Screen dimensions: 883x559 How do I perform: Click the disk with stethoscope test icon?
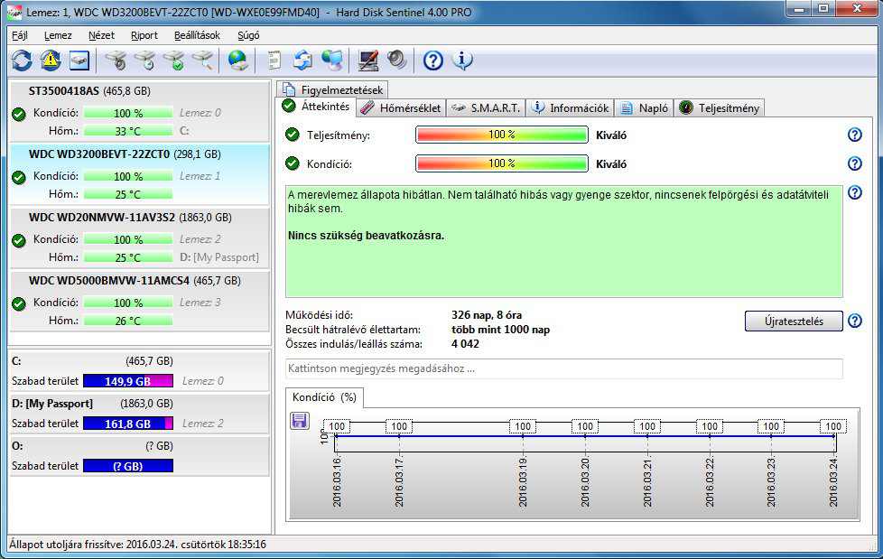[116, 60]
